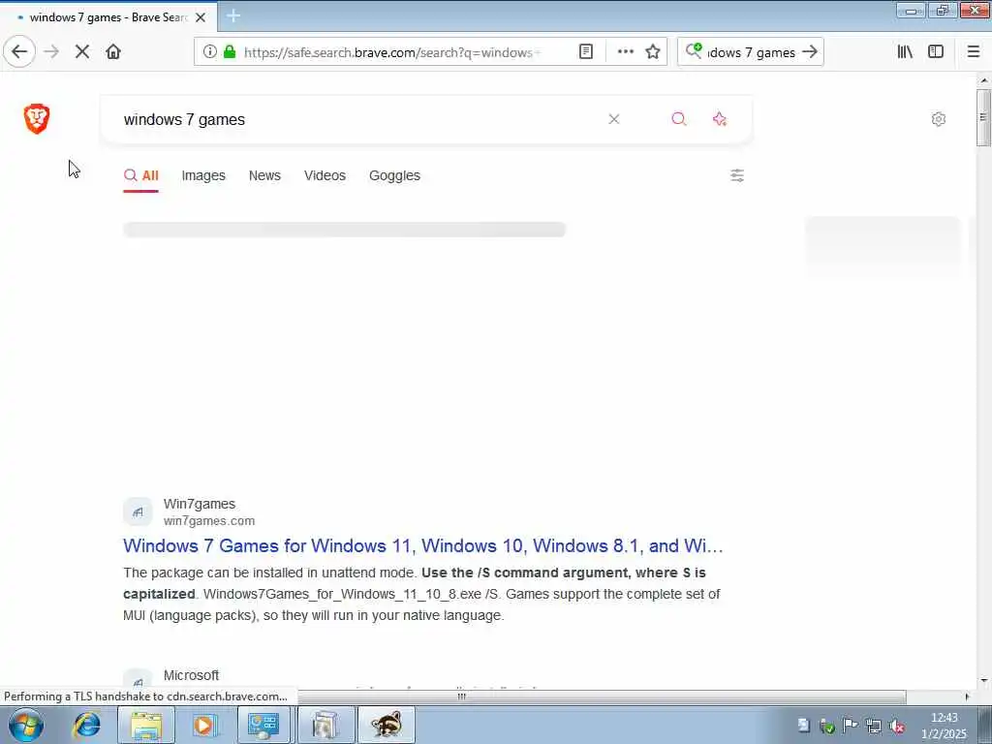992x744 pixels.
Task: Switch to the News tab
Action: pyautogui.click(x=264, y=176)
